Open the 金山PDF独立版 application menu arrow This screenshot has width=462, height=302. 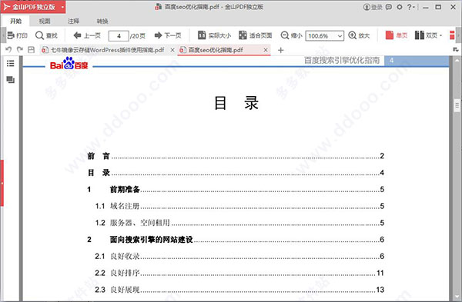click(62, 7)
